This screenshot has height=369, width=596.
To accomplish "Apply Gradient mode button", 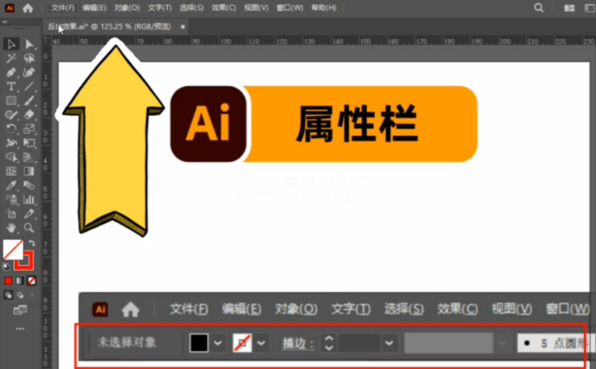I will [x=20, y=281].
